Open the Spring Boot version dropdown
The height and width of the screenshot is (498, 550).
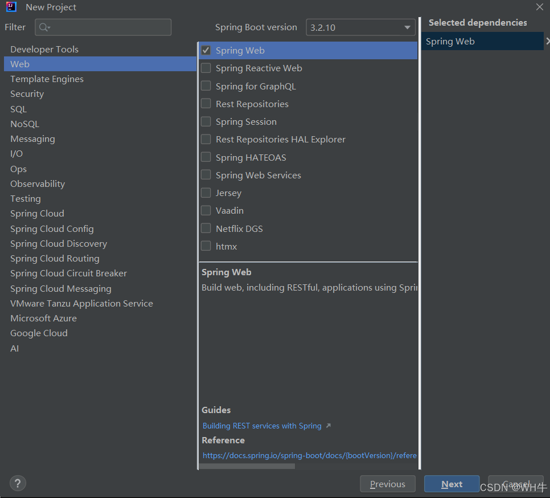coord(360,27)
